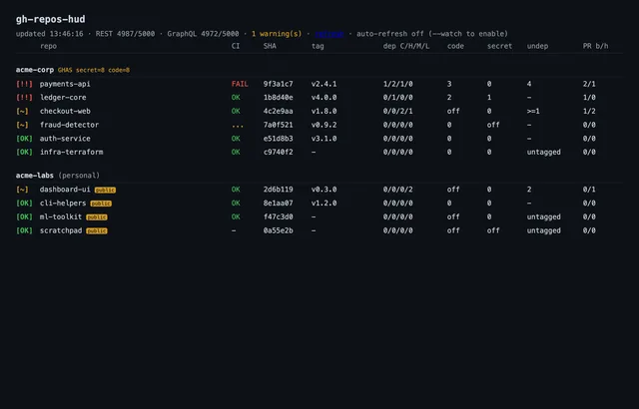Open the fraud-detector repo name
Viewport: 639px width, 409px height.
coord(69,125)
